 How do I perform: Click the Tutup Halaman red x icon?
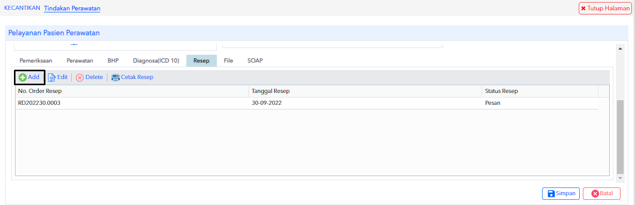tap(583, 8)
